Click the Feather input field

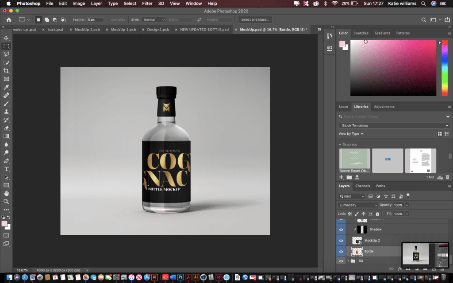point(95,20)
